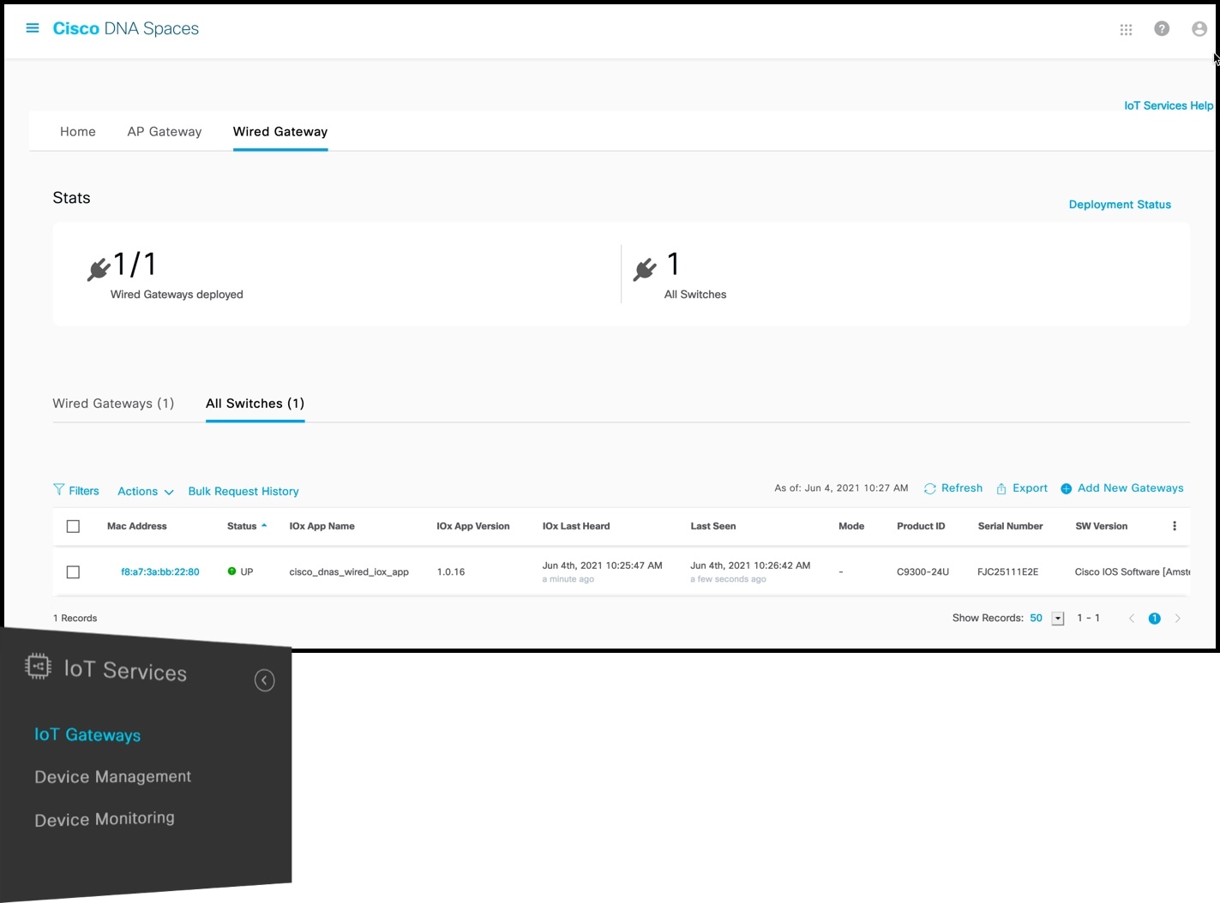The height and width of the screenshot is (903, 1220).
Task: Click the help question mark icon
Action: point(1162,28)
